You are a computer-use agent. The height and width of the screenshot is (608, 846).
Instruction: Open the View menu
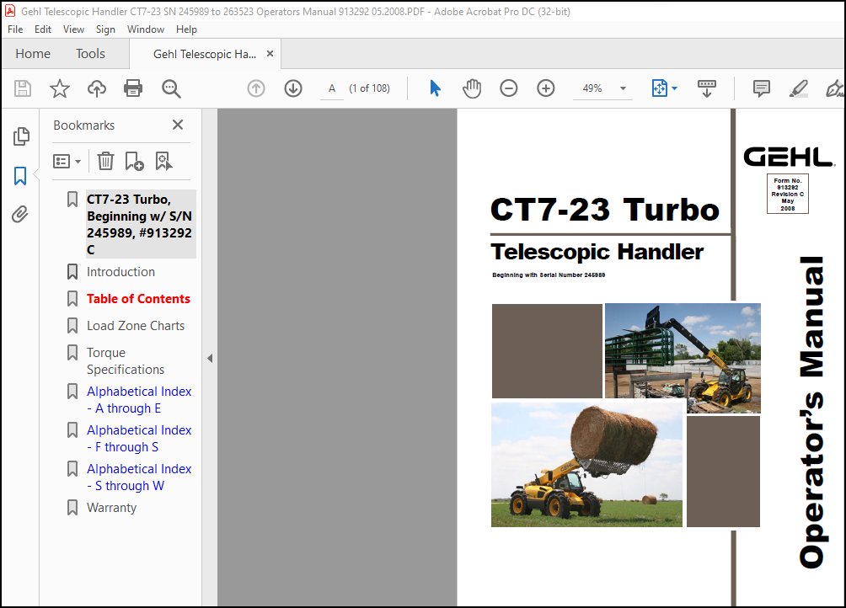coord(73,29)
